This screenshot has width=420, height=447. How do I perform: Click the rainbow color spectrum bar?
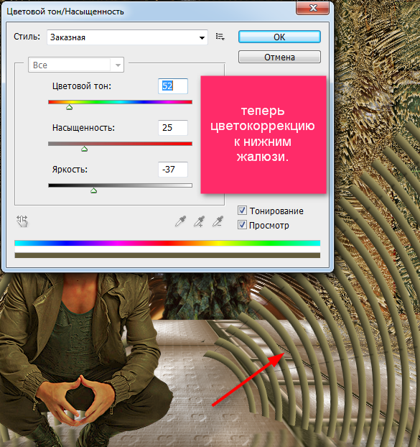pyautogui.click(x=167, y=243)
